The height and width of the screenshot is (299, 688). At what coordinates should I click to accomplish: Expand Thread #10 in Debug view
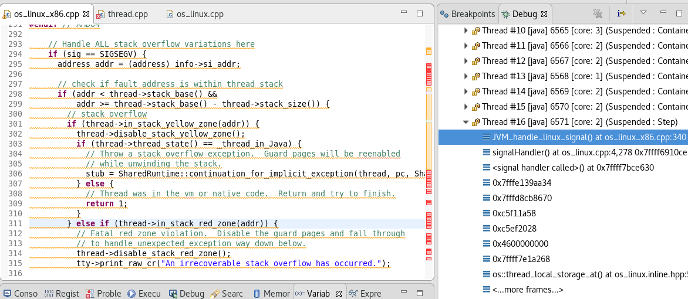pos(466,30)
